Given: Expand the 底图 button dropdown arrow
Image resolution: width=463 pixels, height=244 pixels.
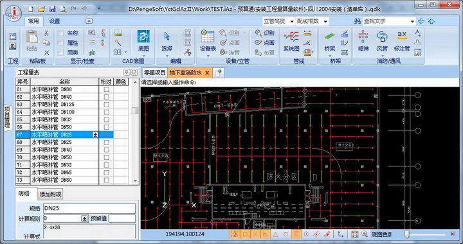Looking at the screenshot, I should point(143,56).
